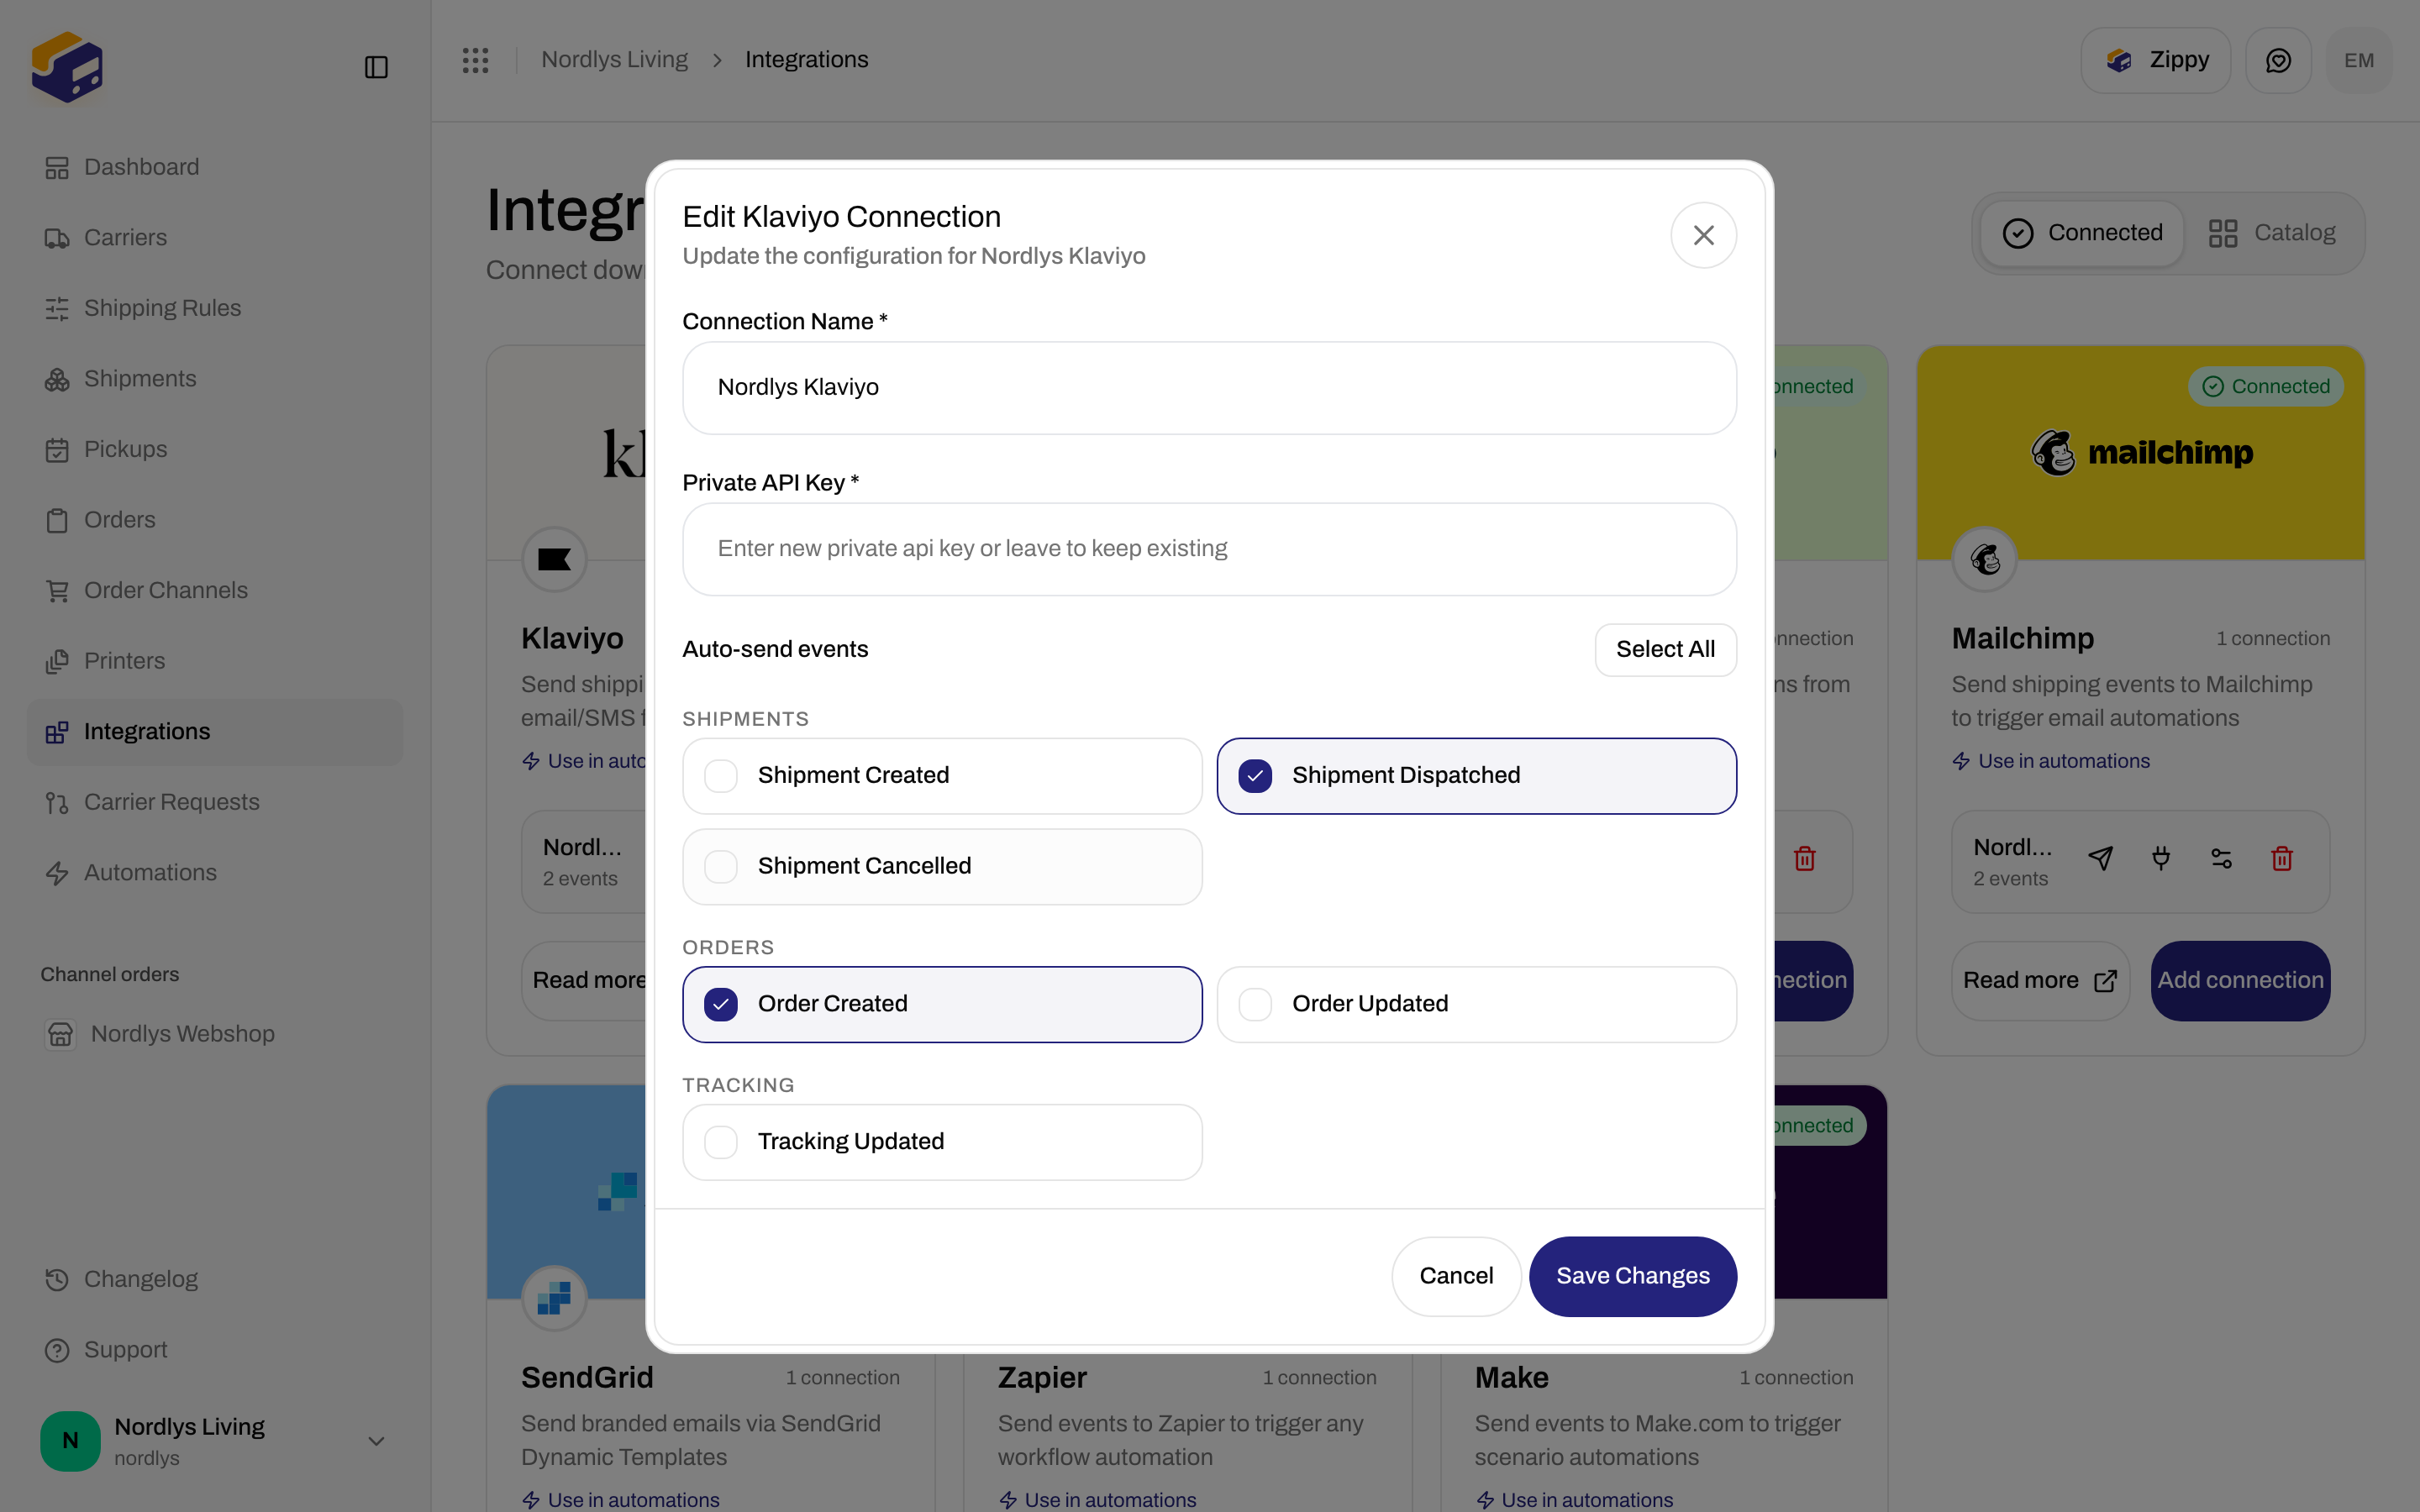Screen dimensions: 2420x1512
Task: Click Select All events button
Action: click(1665, 650)
